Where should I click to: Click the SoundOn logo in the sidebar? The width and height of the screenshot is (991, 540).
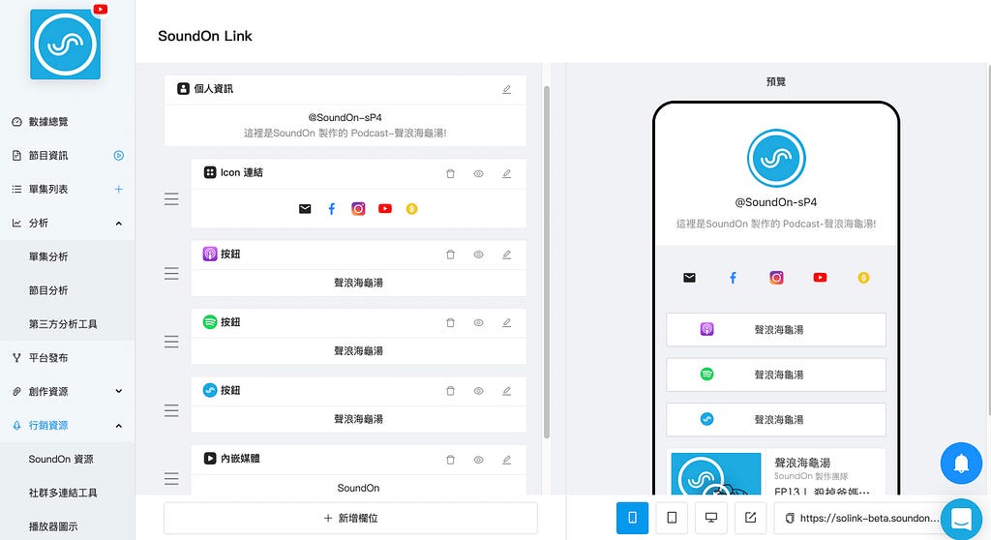pyautogui.click(x=65, y=45)
